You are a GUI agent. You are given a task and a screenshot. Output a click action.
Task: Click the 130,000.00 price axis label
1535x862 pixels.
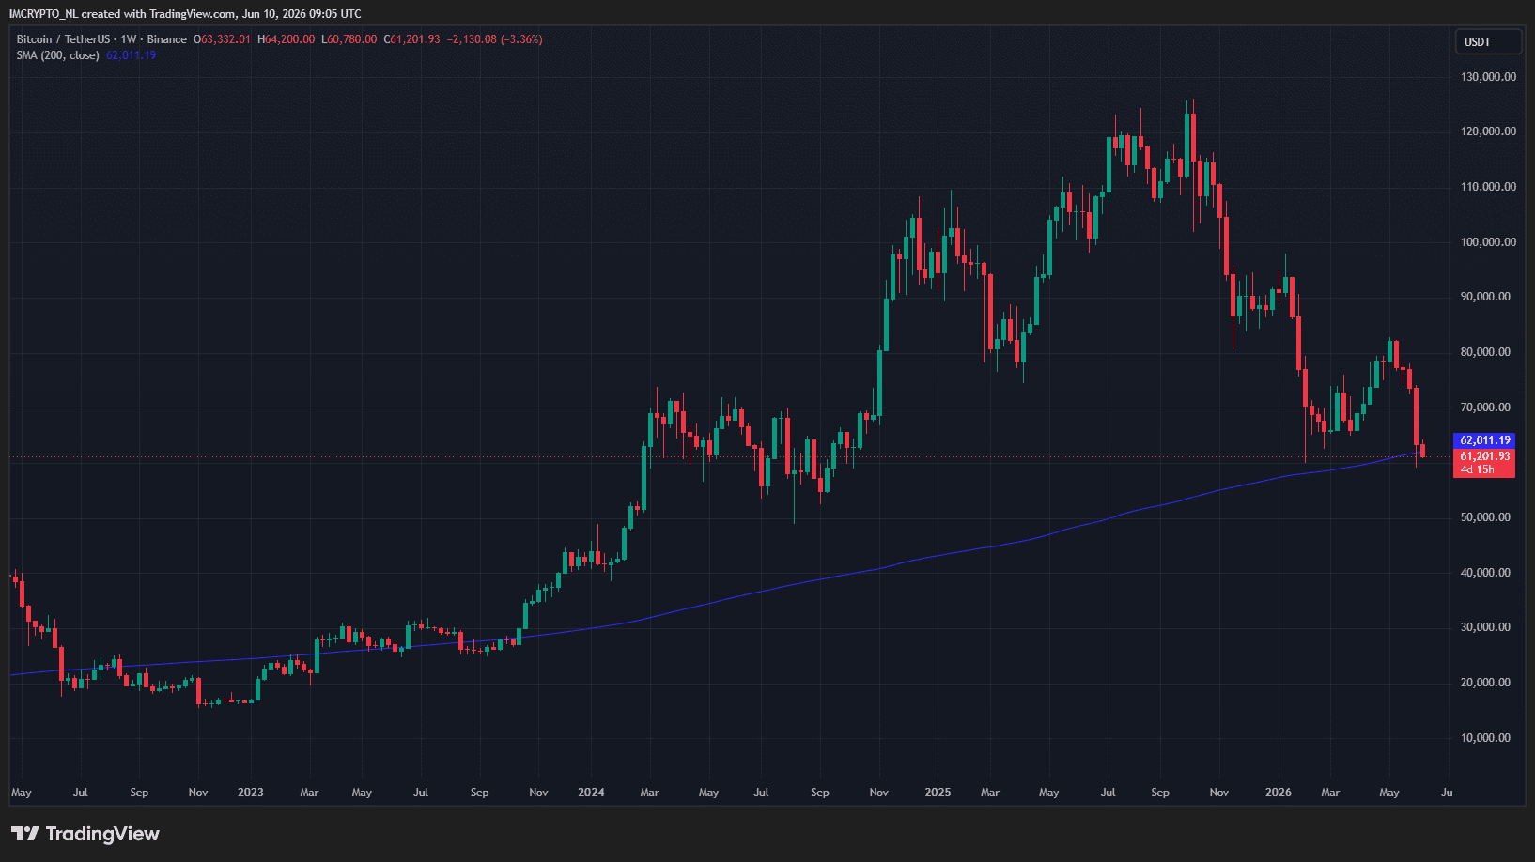coord(1488,77)
